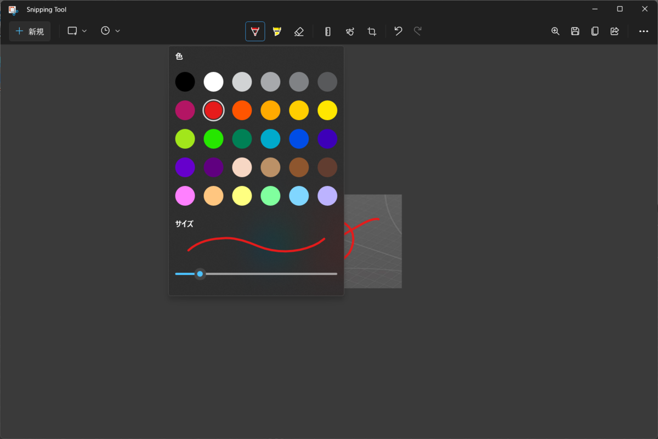Pick the tan color swatch

pos(270,167)
